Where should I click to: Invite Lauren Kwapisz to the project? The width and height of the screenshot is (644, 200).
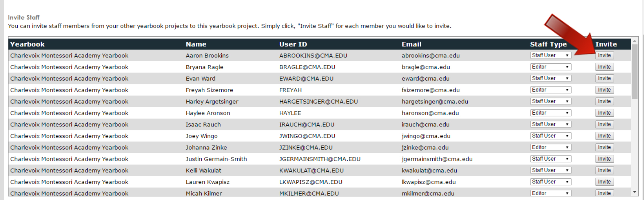[x=604, y=182]
